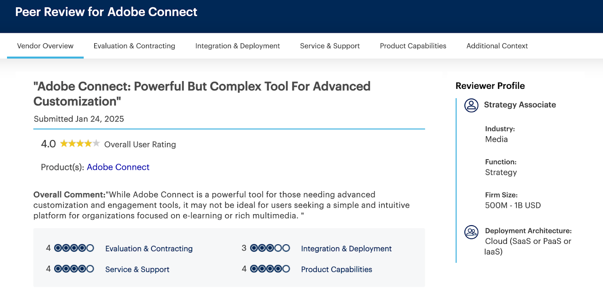Click the 'Reviewer Profile' heading
The height and width of the screenshot is (291, 603).
coord(490,86)
